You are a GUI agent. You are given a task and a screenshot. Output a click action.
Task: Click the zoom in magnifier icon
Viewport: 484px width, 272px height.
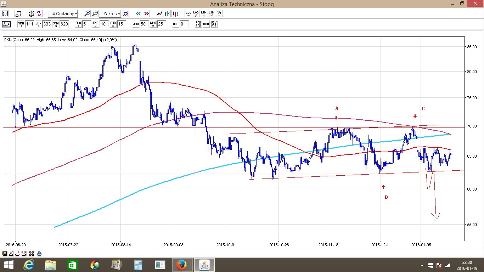point(87,13)
